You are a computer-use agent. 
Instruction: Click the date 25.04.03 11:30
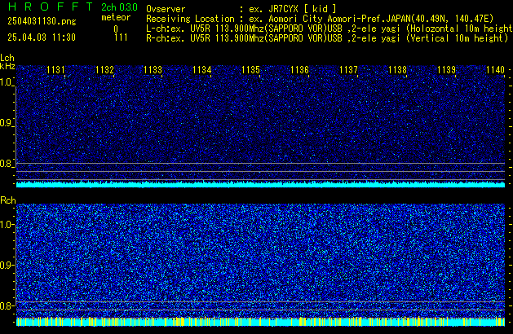click(x=42, y=37)
